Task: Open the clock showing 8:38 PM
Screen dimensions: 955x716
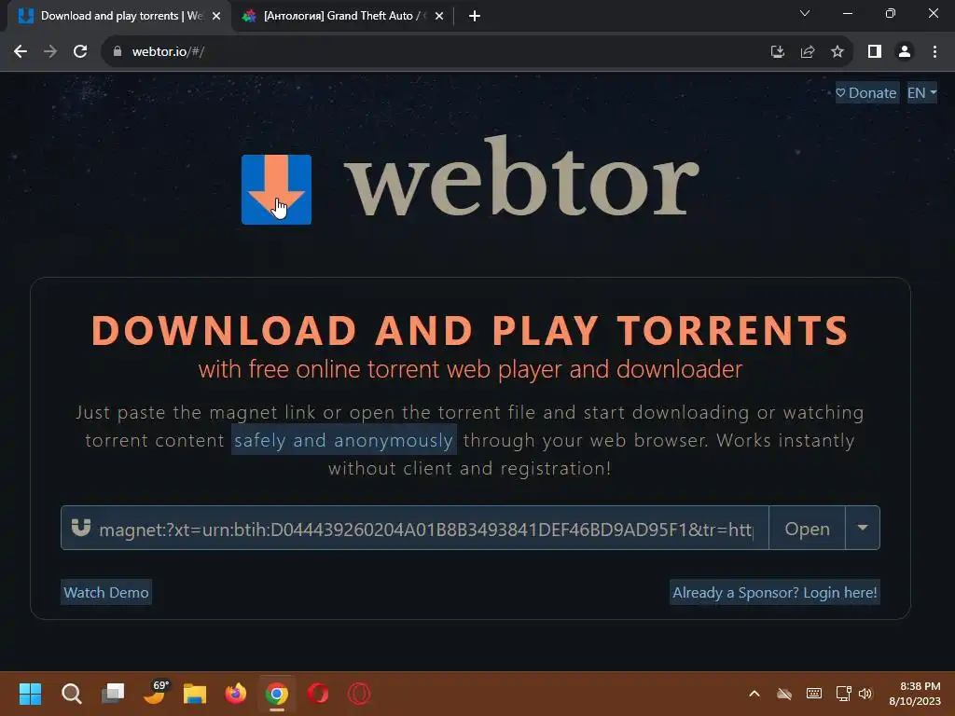Action: tap(915, 694)
